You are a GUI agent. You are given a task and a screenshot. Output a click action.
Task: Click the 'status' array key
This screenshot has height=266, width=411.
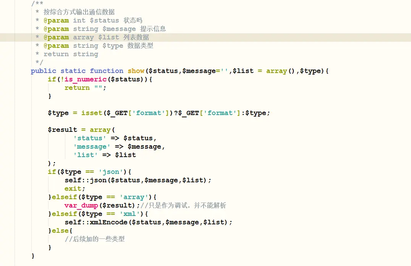(90, 138)
